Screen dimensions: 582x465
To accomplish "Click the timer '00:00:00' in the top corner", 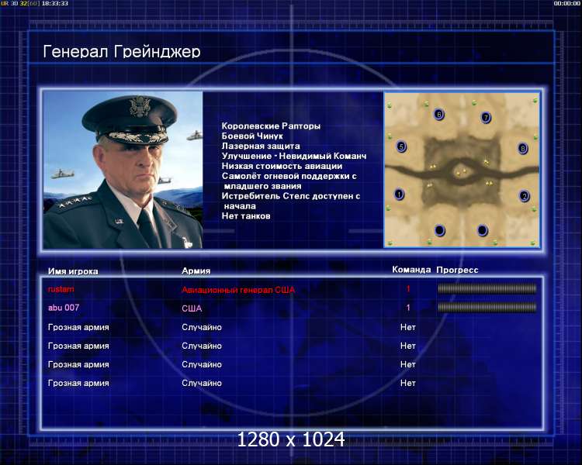I will click(566, 3).
